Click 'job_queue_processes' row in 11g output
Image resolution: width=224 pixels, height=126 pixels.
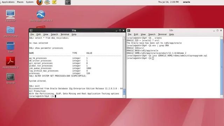(x=60, y=68)
